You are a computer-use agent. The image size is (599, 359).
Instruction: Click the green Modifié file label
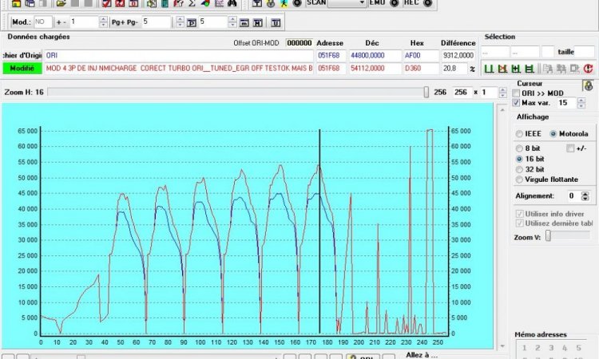click(x=22, y=69)
